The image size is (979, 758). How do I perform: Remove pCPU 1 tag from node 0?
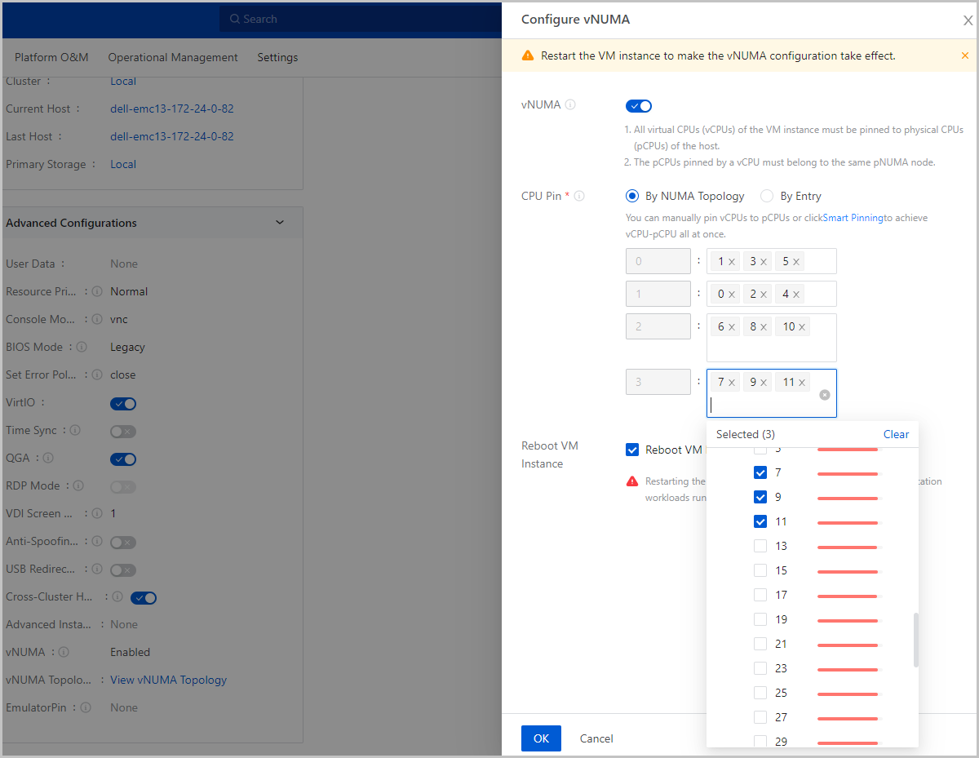pyautogui.click(x=732, y=262)
